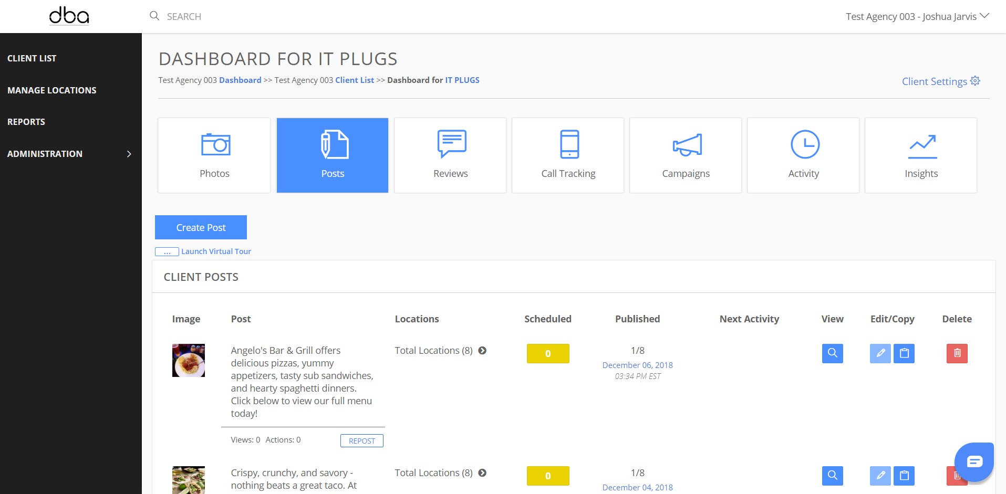This screenshot has height=494, width=1006.
Task: Open the Test Agency 003 account dropdown
Action: click(x=917, y=16)
